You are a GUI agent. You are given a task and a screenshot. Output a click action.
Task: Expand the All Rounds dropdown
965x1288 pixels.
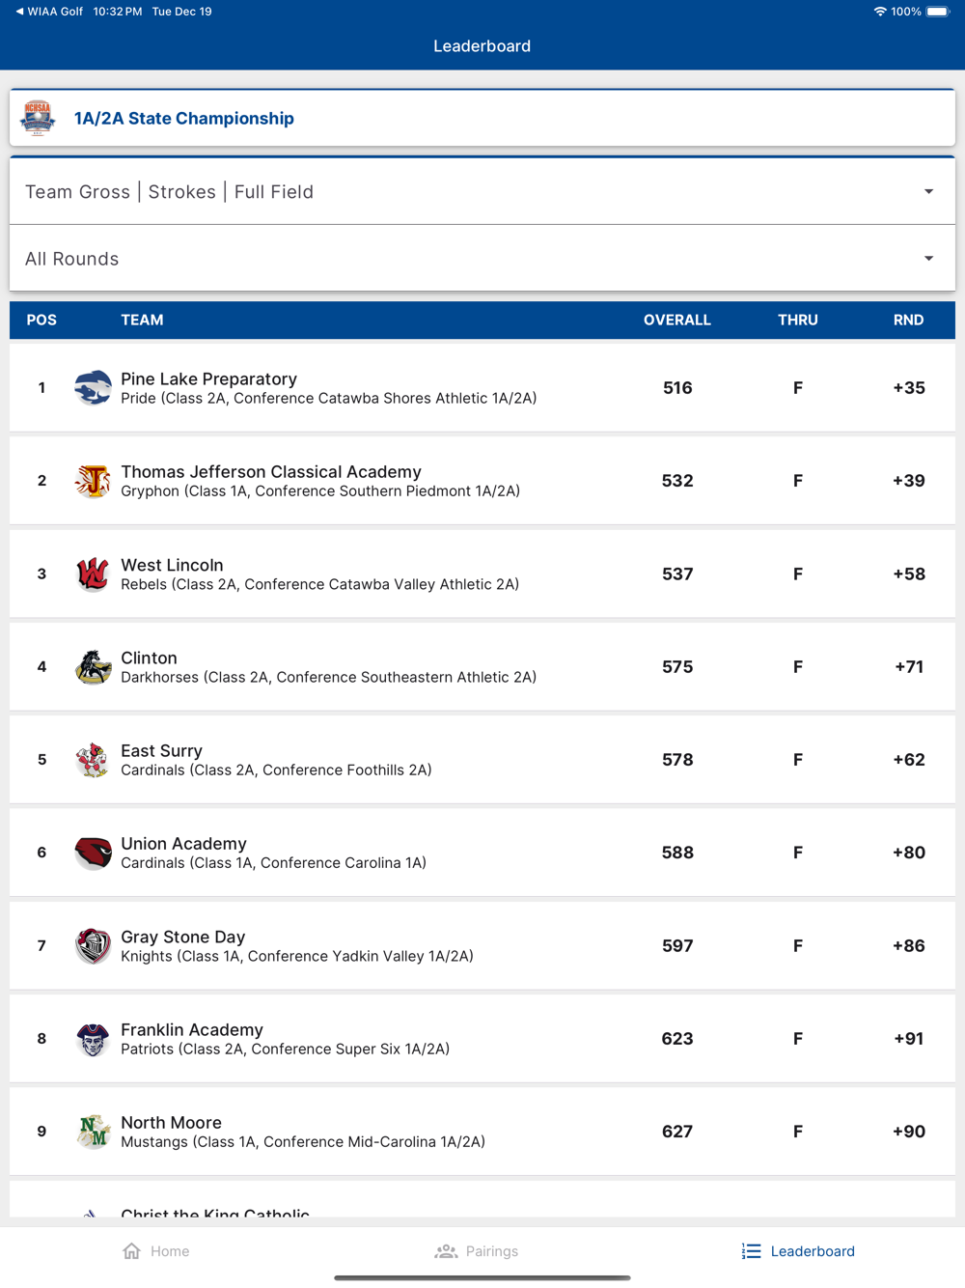[482, 259]
